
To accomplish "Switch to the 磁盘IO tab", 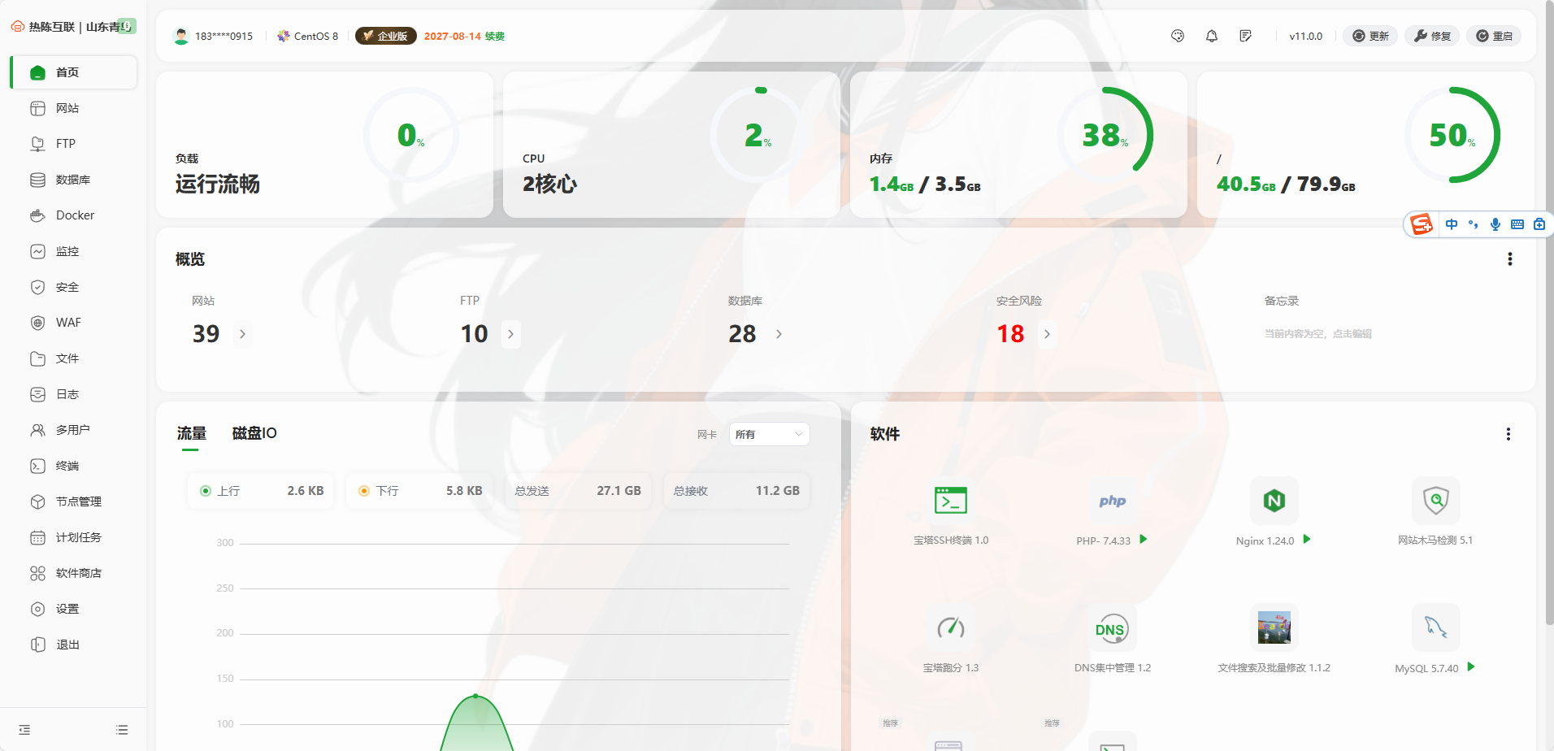I will [x=254, y=433].
